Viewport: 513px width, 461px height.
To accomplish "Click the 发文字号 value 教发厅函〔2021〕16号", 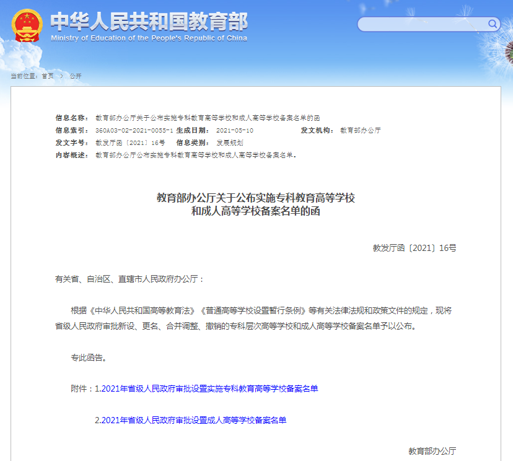I will (130, 143).
